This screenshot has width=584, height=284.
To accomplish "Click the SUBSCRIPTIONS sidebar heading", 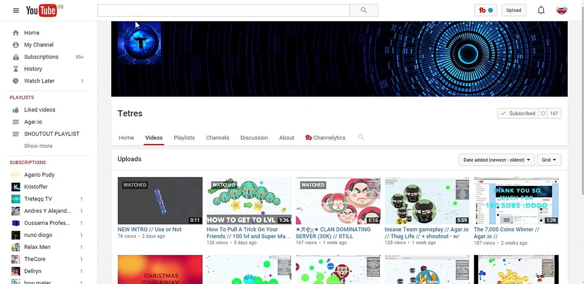I will 28,163.
